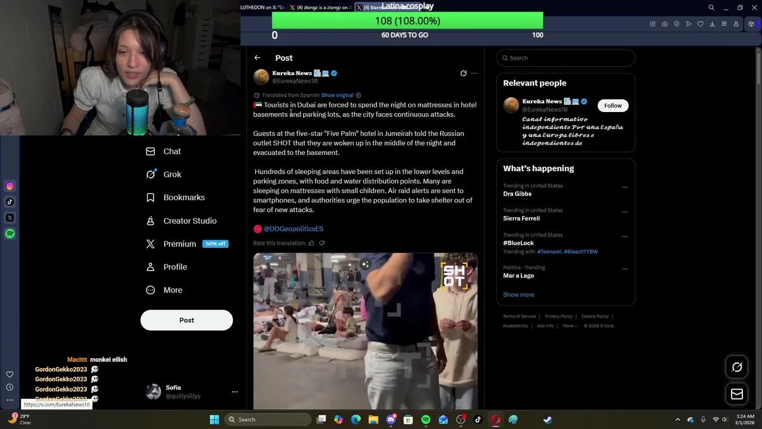
Task: Open TikTok in Opera sidebar
Action: (10, 202)
